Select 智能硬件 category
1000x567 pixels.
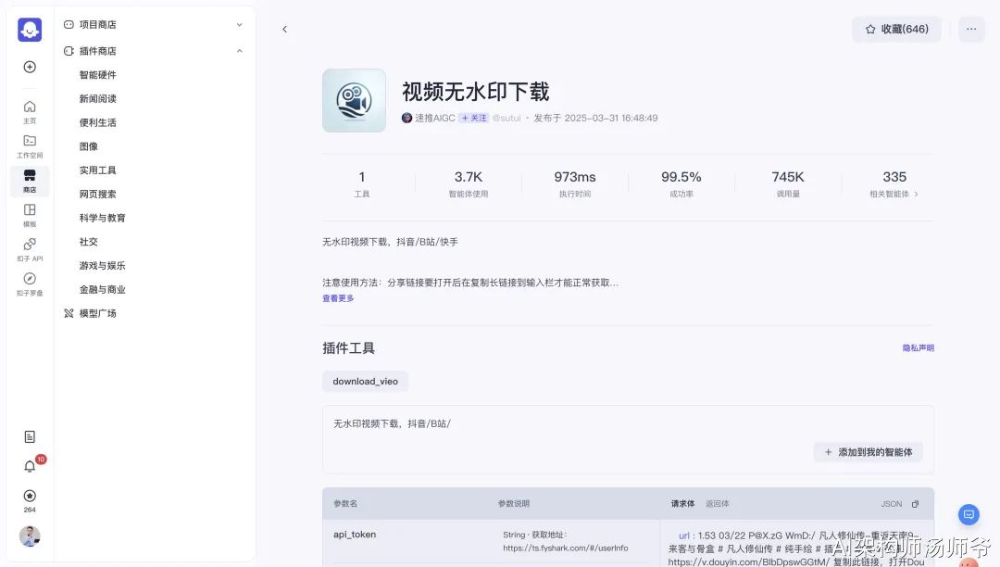pos(97,75)
